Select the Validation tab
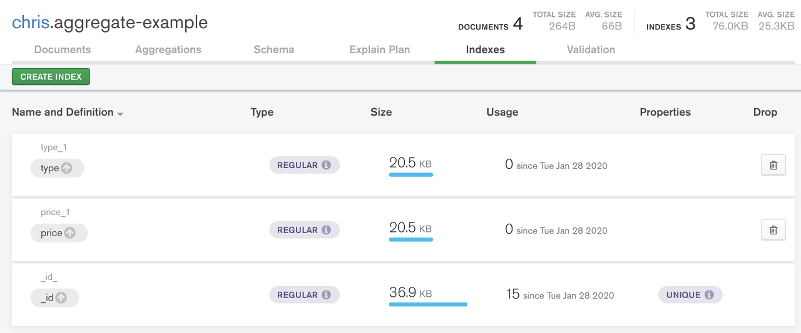Image resolution: width=801 pixels, height=333 pixels. pos(591,49)
